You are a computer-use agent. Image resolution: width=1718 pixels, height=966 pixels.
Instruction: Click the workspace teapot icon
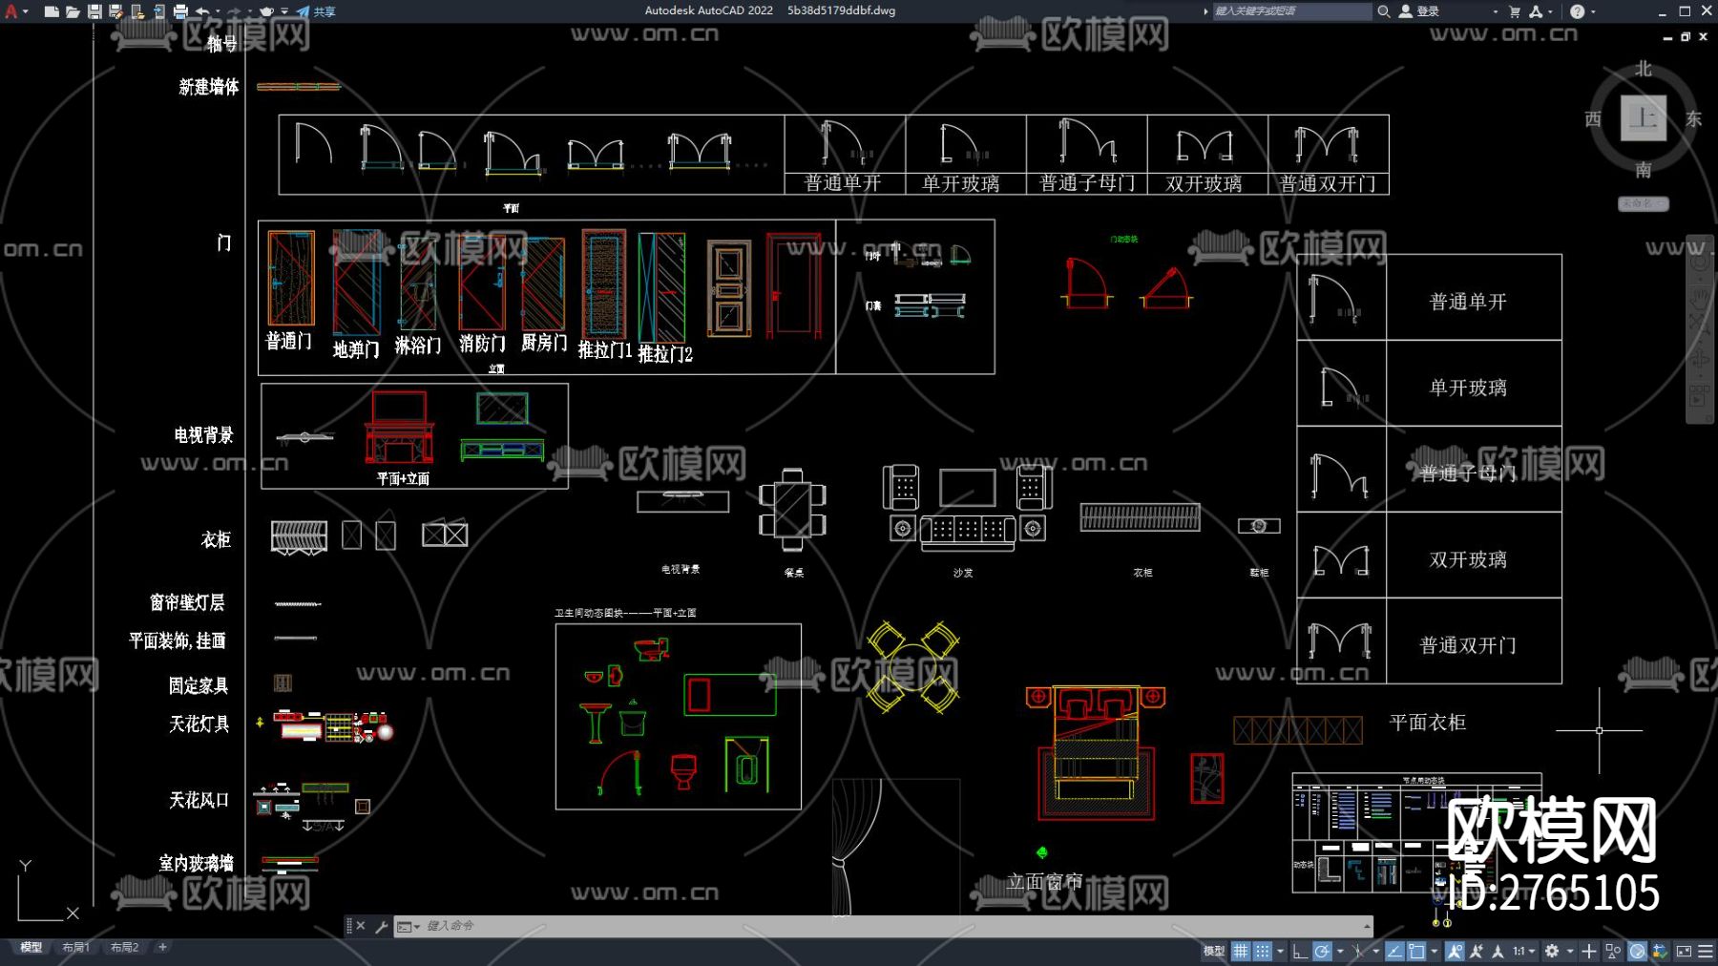pyautogui.click(x=267, y=11)
